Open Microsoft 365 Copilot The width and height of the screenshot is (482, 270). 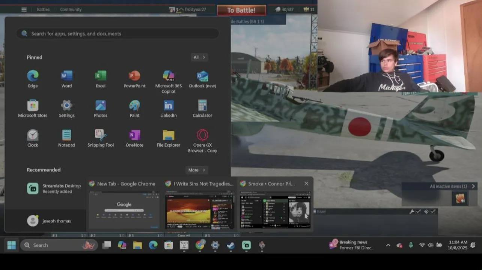[x=169, y=82]
